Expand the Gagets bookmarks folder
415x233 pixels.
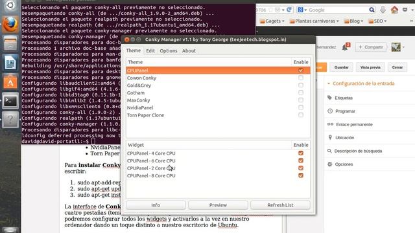coord(272,21)
